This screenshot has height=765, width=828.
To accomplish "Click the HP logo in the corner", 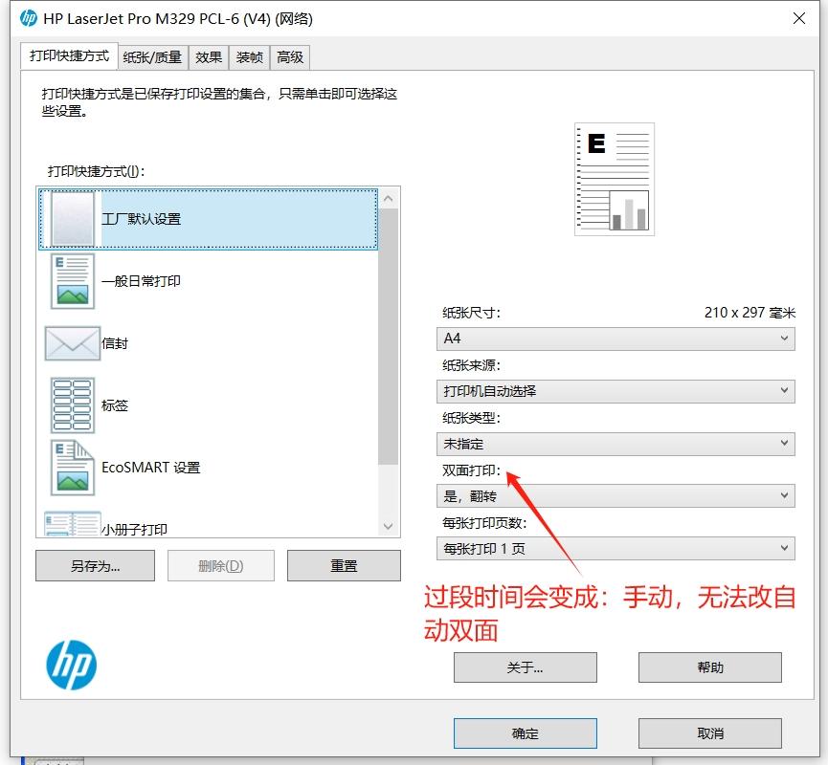I will coord(71,664).
